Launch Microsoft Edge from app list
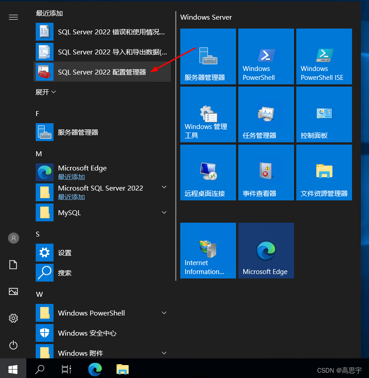 (102, 172)
